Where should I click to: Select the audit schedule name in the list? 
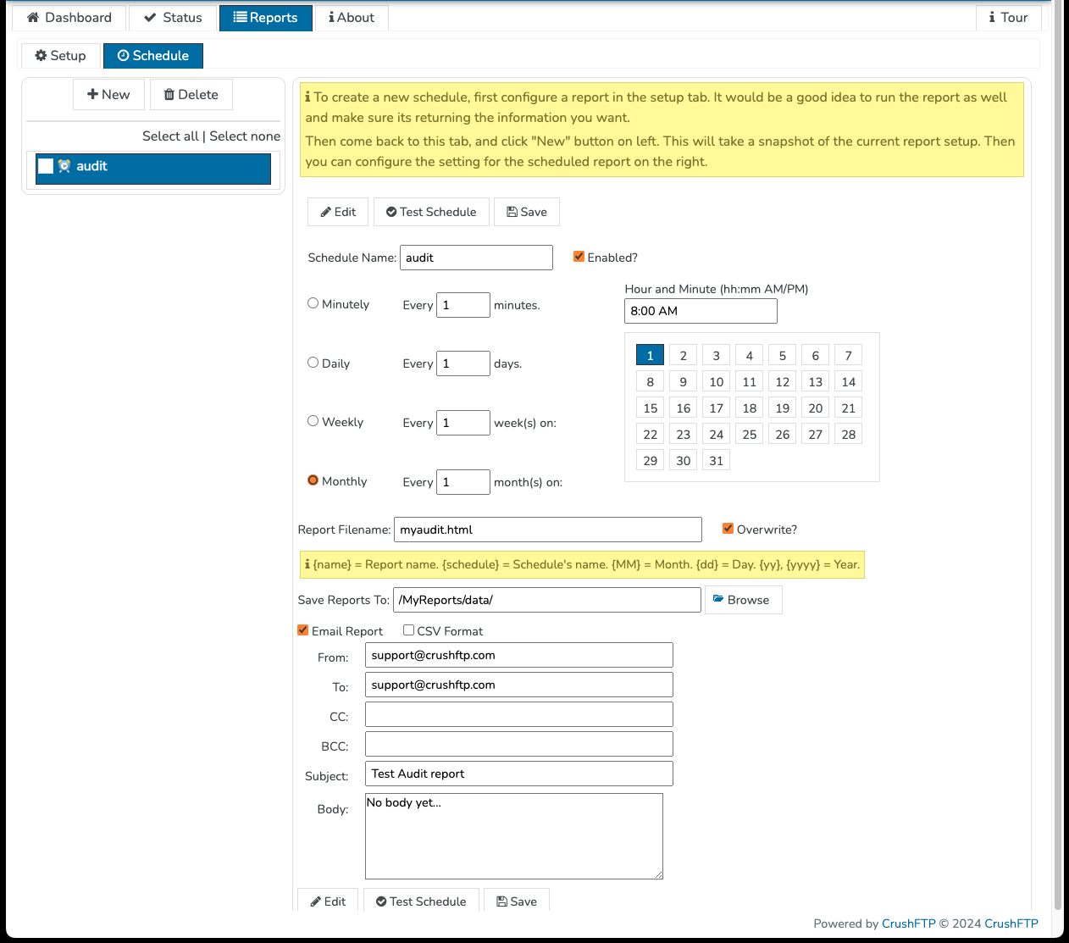[x=91, y=166]
